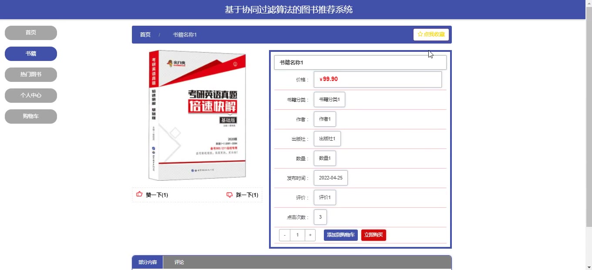
Task: Click the 首页 breadcrumb link
Action: coord(145,34)
